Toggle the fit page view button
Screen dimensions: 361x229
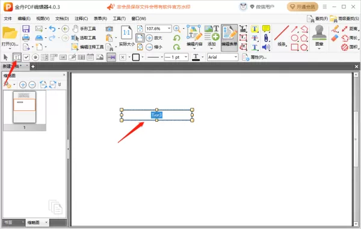click(x=140, y=38)
